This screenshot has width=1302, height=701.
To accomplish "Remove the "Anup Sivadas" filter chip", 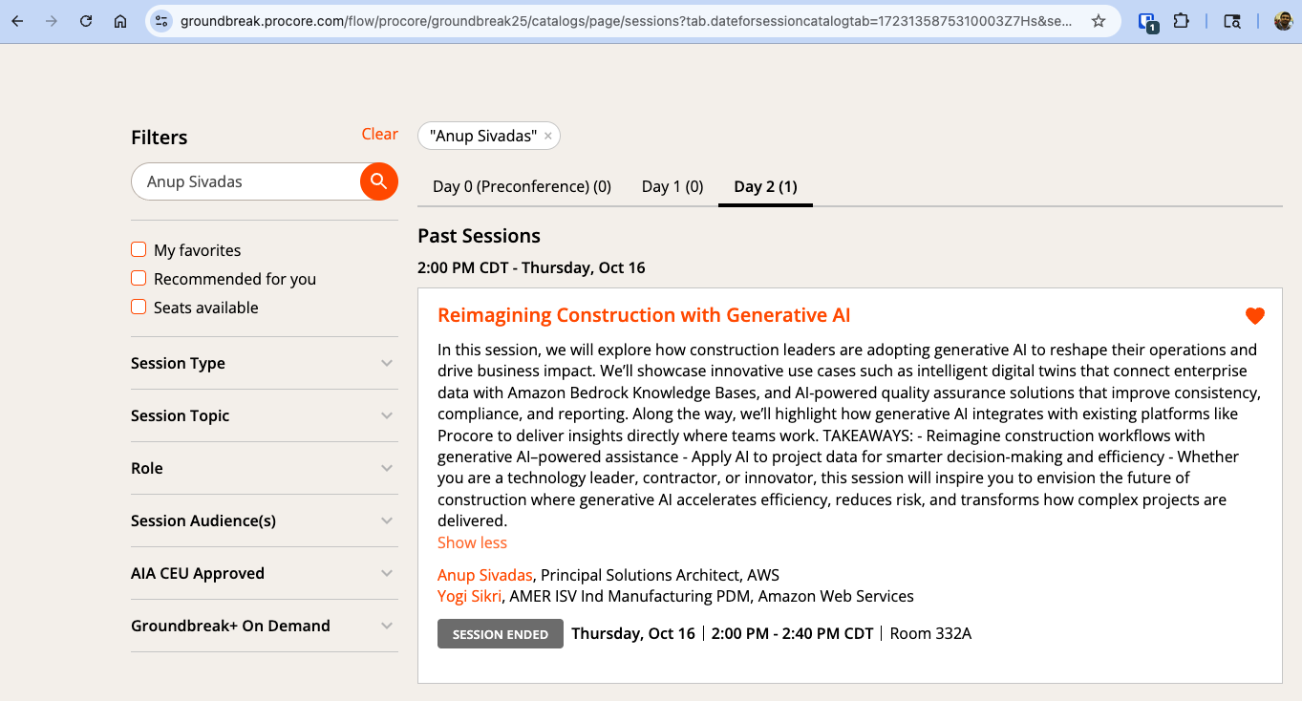I will (x=548, y=137).
